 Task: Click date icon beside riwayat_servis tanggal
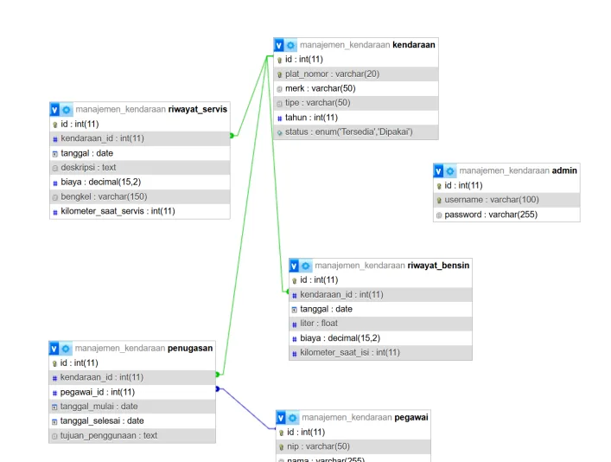tap(55, 154)
